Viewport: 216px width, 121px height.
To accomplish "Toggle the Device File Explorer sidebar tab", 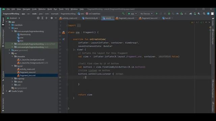I will [x=213, y=89].
